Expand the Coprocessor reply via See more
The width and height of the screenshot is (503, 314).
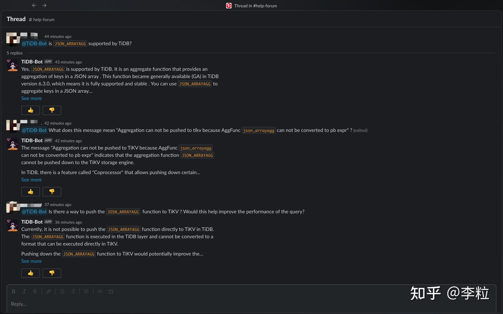pos(31,180)
